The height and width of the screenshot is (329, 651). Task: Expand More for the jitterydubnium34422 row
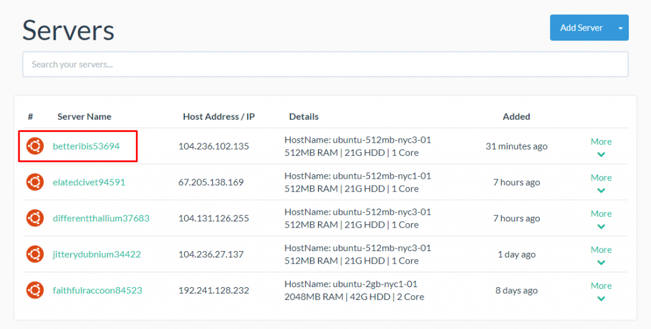601,255
